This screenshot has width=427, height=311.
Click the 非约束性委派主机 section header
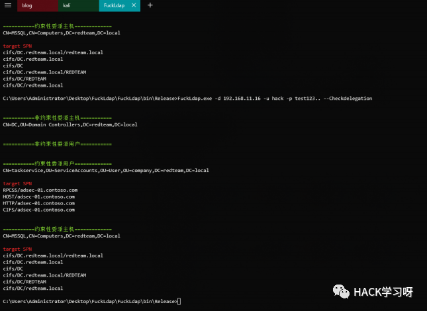pyautogui.click(x=57, y=118)
